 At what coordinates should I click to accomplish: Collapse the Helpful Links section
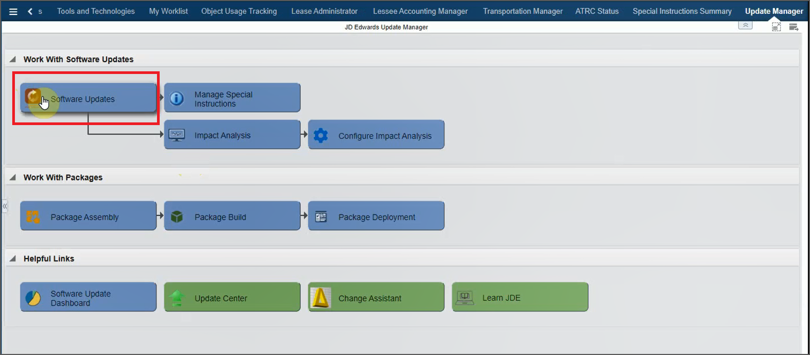(13, 259)
